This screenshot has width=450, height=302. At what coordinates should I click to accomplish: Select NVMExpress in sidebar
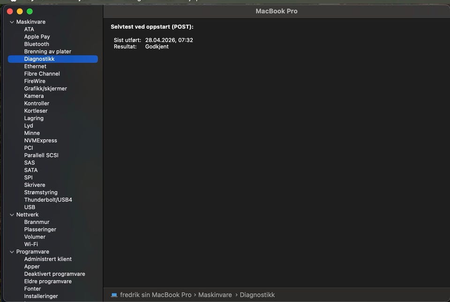pos(40,140)
